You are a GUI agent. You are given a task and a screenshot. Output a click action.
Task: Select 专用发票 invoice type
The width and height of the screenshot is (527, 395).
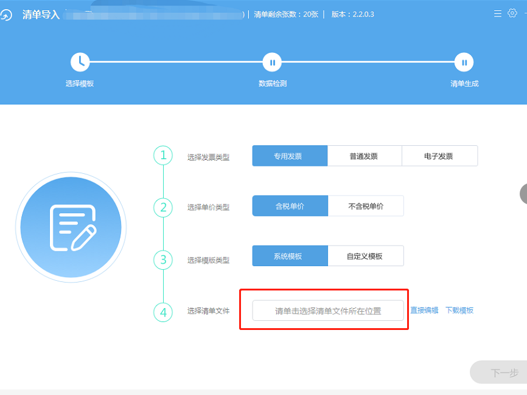(290, 156)
